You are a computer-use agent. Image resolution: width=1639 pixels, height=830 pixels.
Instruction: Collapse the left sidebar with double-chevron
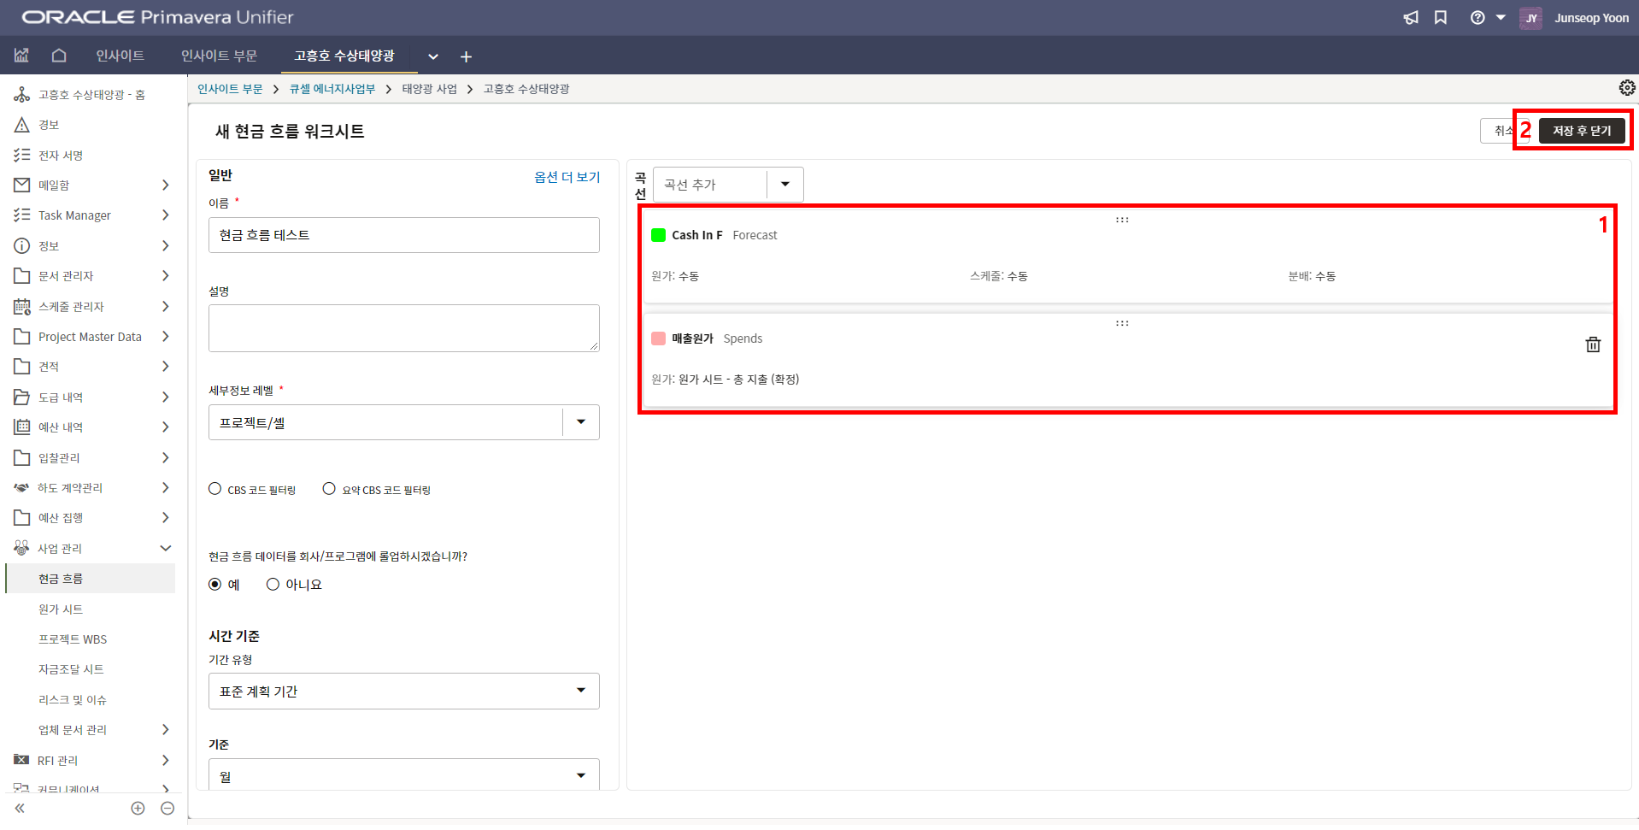[20, 808]
